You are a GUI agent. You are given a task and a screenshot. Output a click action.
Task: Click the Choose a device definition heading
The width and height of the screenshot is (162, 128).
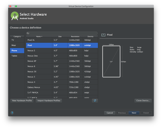point(26,28)
